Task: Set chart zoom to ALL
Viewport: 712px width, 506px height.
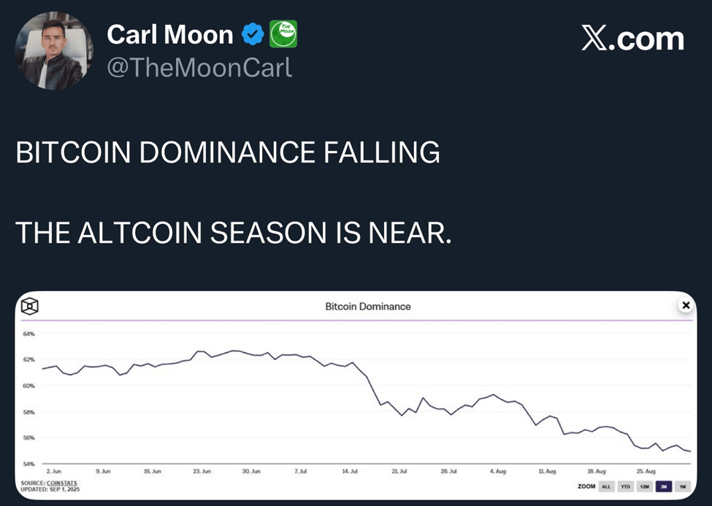Action: [x=606, y=486]
